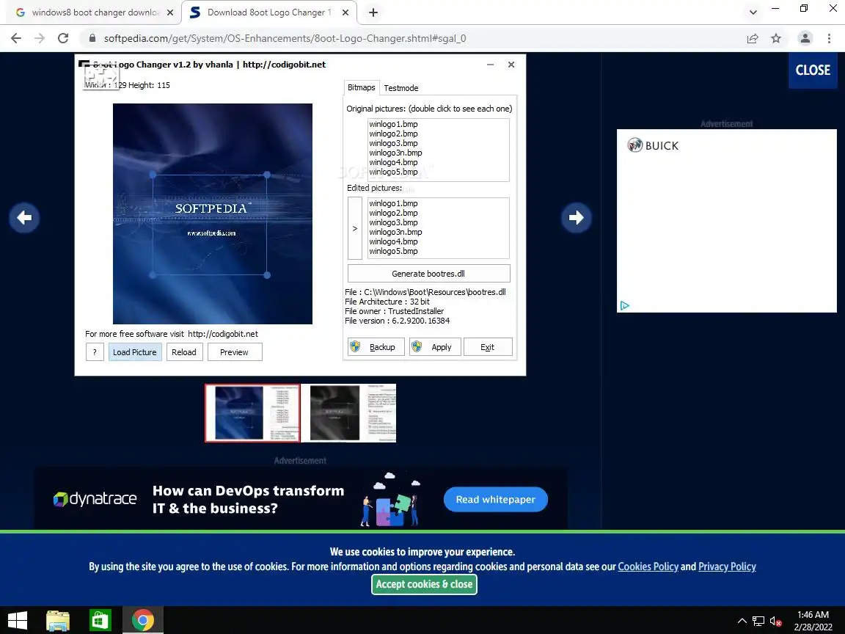Open the Chrome profile icon
This screenshot has width=845, height=634.
click(x=805, y=38)
